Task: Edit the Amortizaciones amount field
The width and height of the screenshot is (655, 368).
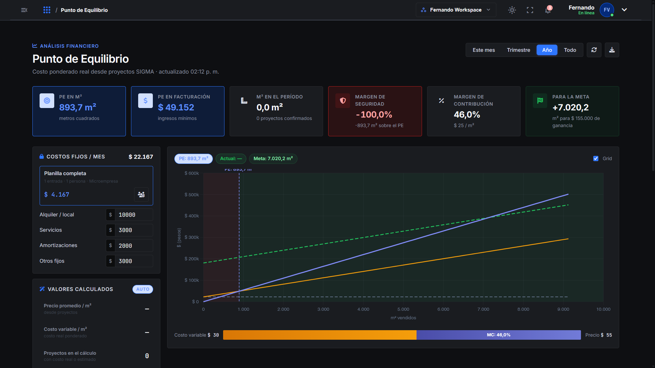Action: (134, 246)
